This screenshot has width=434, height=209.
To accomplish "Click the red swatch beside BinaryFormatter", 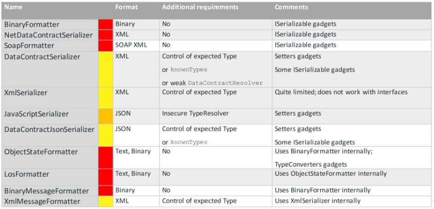I will [x=105, y=24].
